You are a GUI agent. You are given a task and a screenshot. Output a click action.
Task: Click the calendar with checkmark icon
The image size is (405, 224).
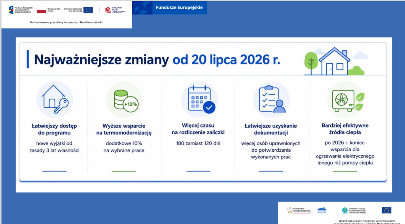click(199, 100)
